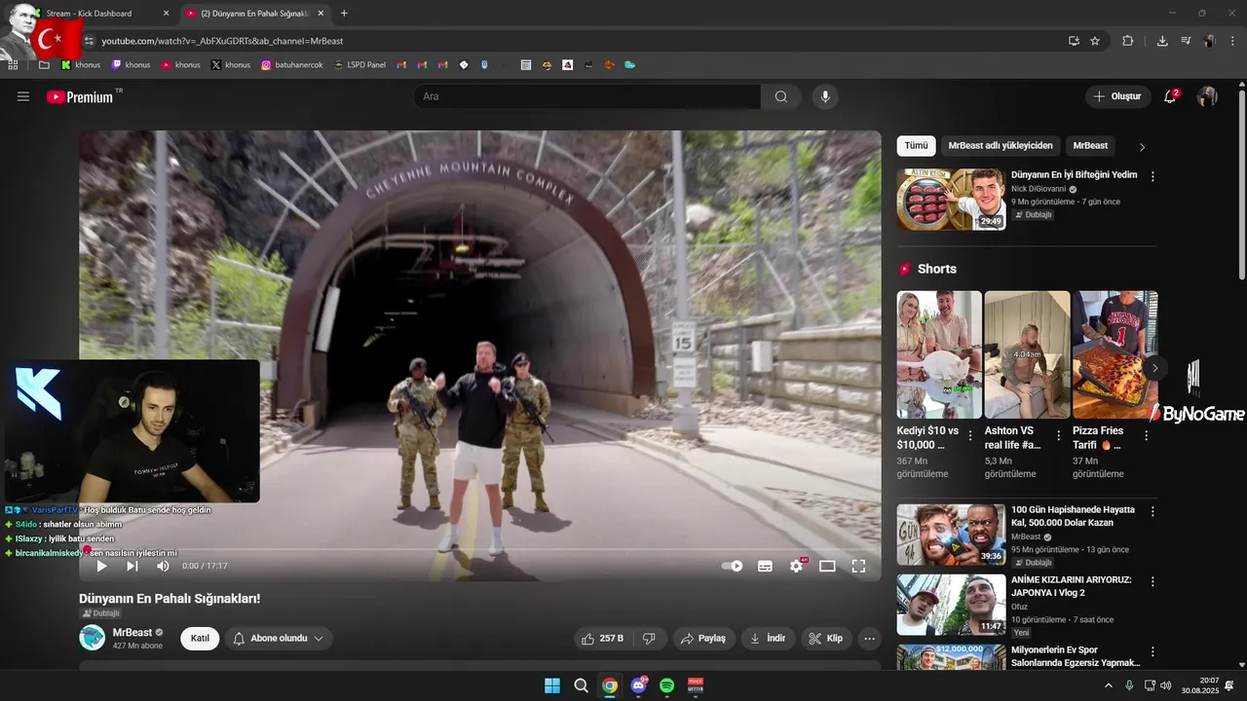Open the Chrome three-dot menu

[1232, 41]
